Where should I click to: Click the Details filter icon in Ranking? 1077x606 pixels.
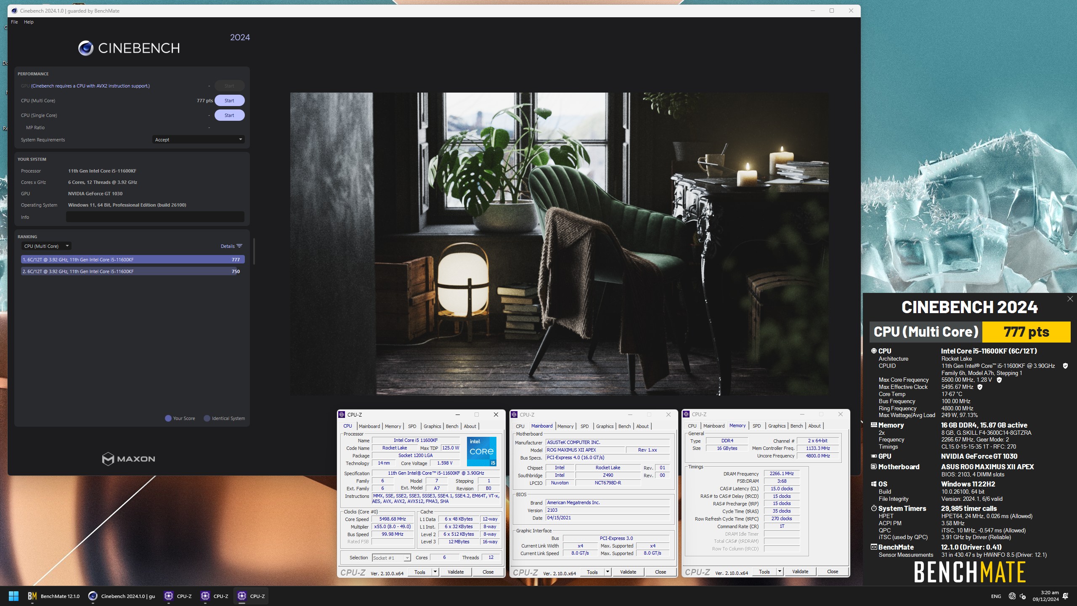(x=239, y=246)
